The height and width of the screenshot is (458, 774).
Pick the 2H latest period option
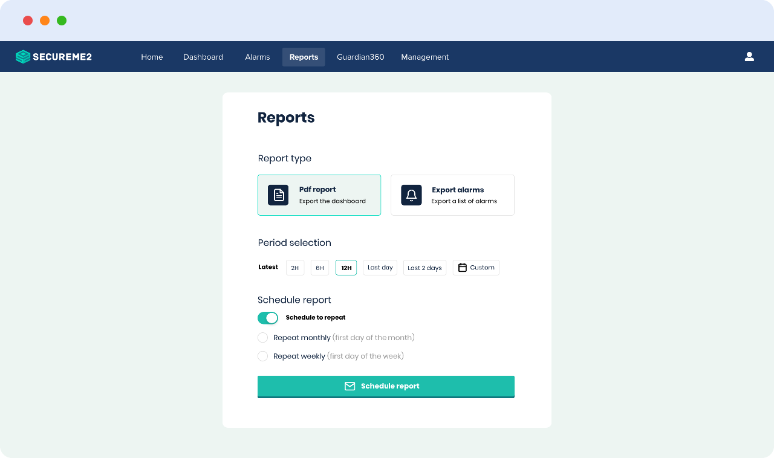point(295,268)
